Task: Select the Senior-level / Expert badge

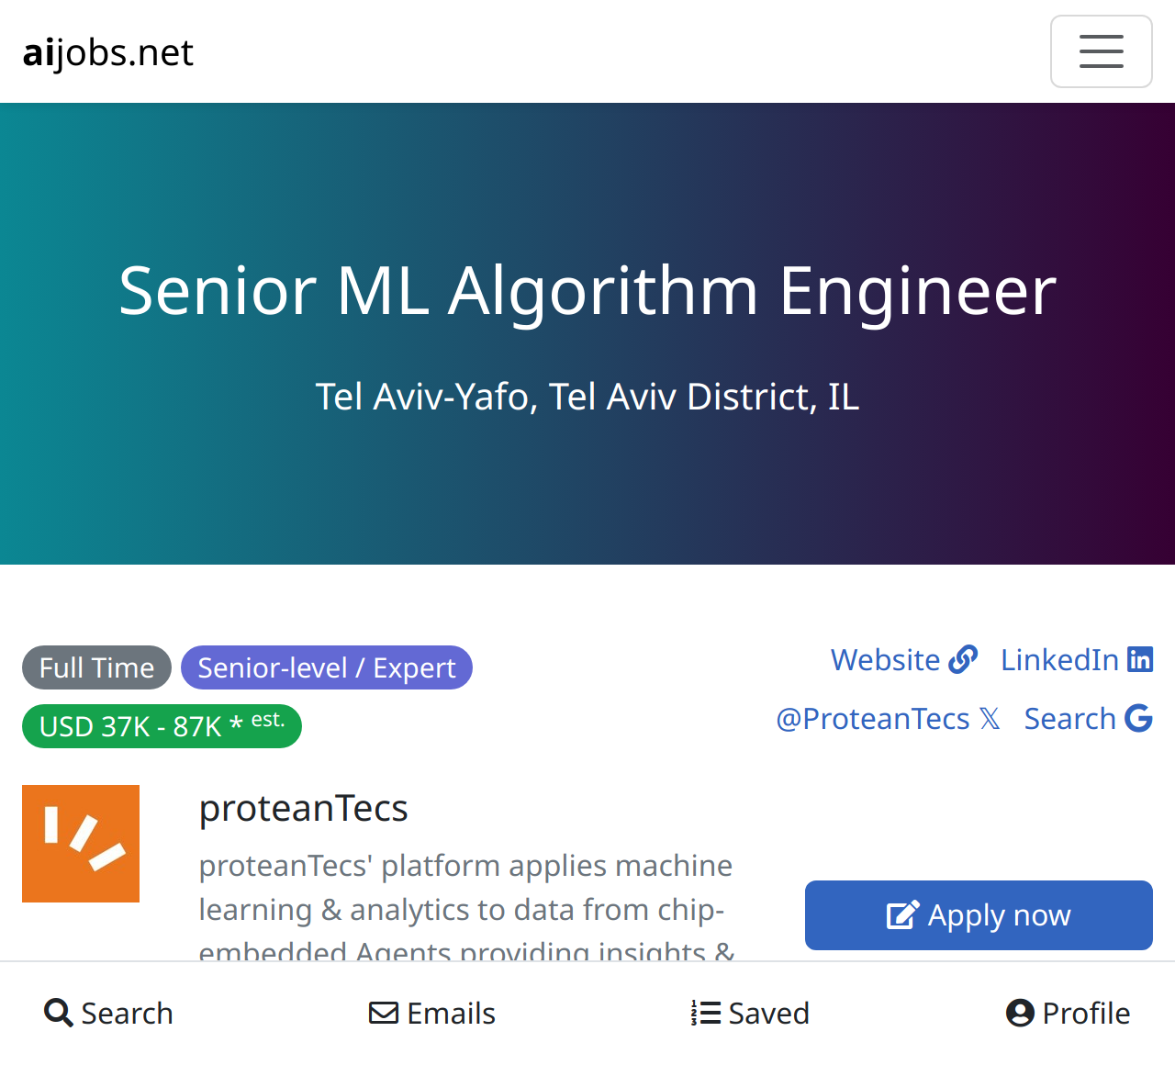Action: pyautogui.click(x=327, y=667)
